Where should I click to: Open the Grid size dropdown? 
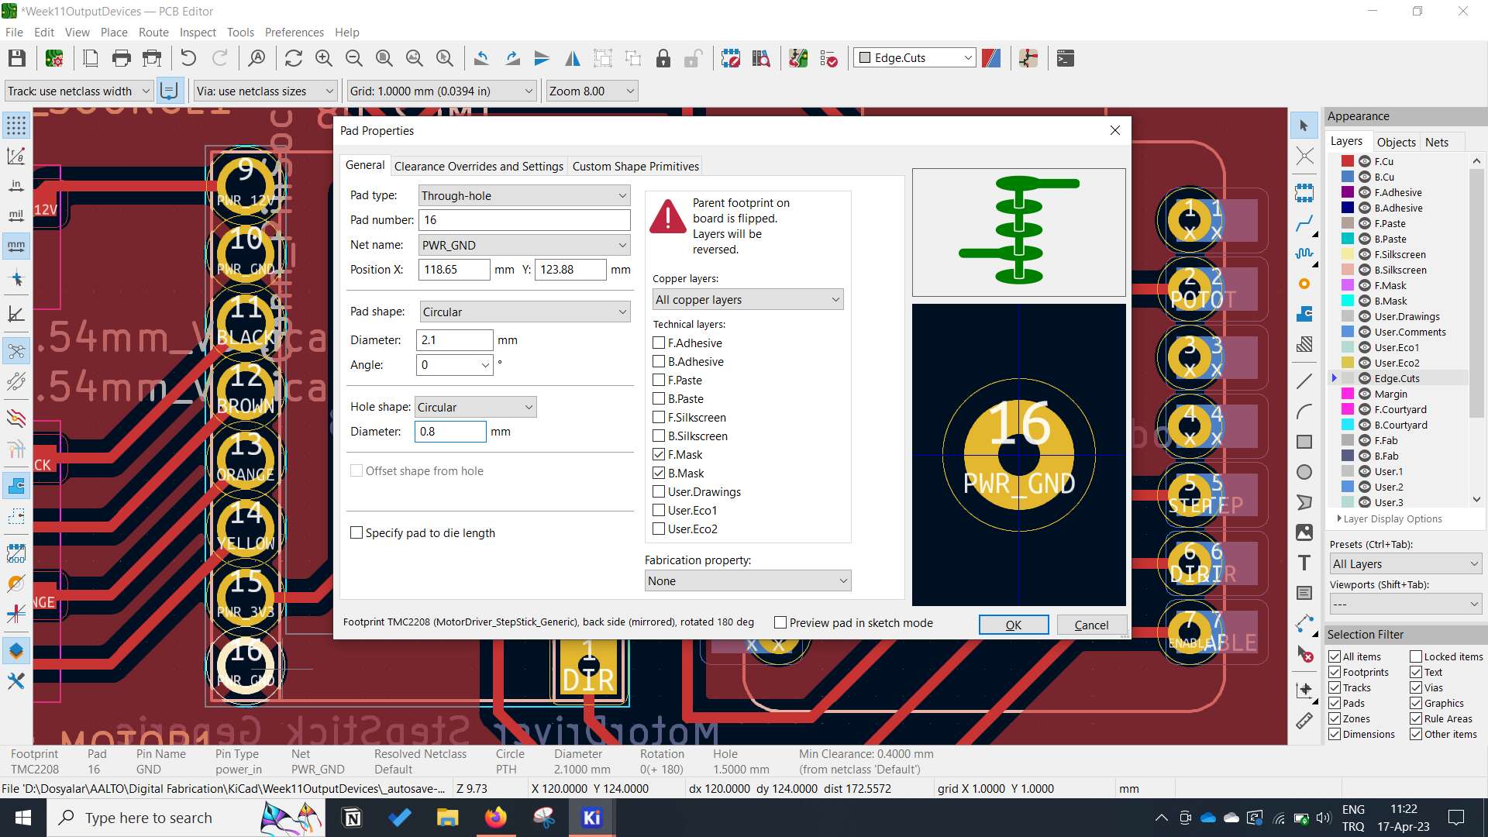tap(442, 91)
